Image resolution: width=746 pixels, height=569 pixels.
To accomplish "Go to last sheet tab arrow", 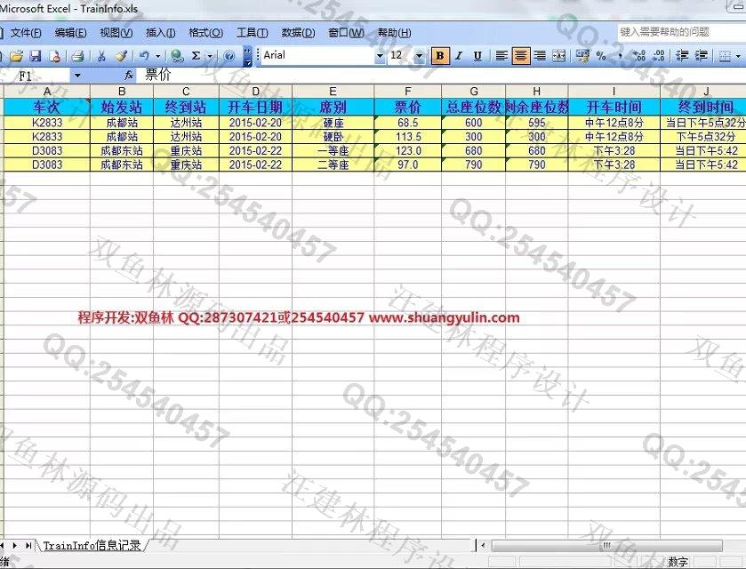I will 28,546.
